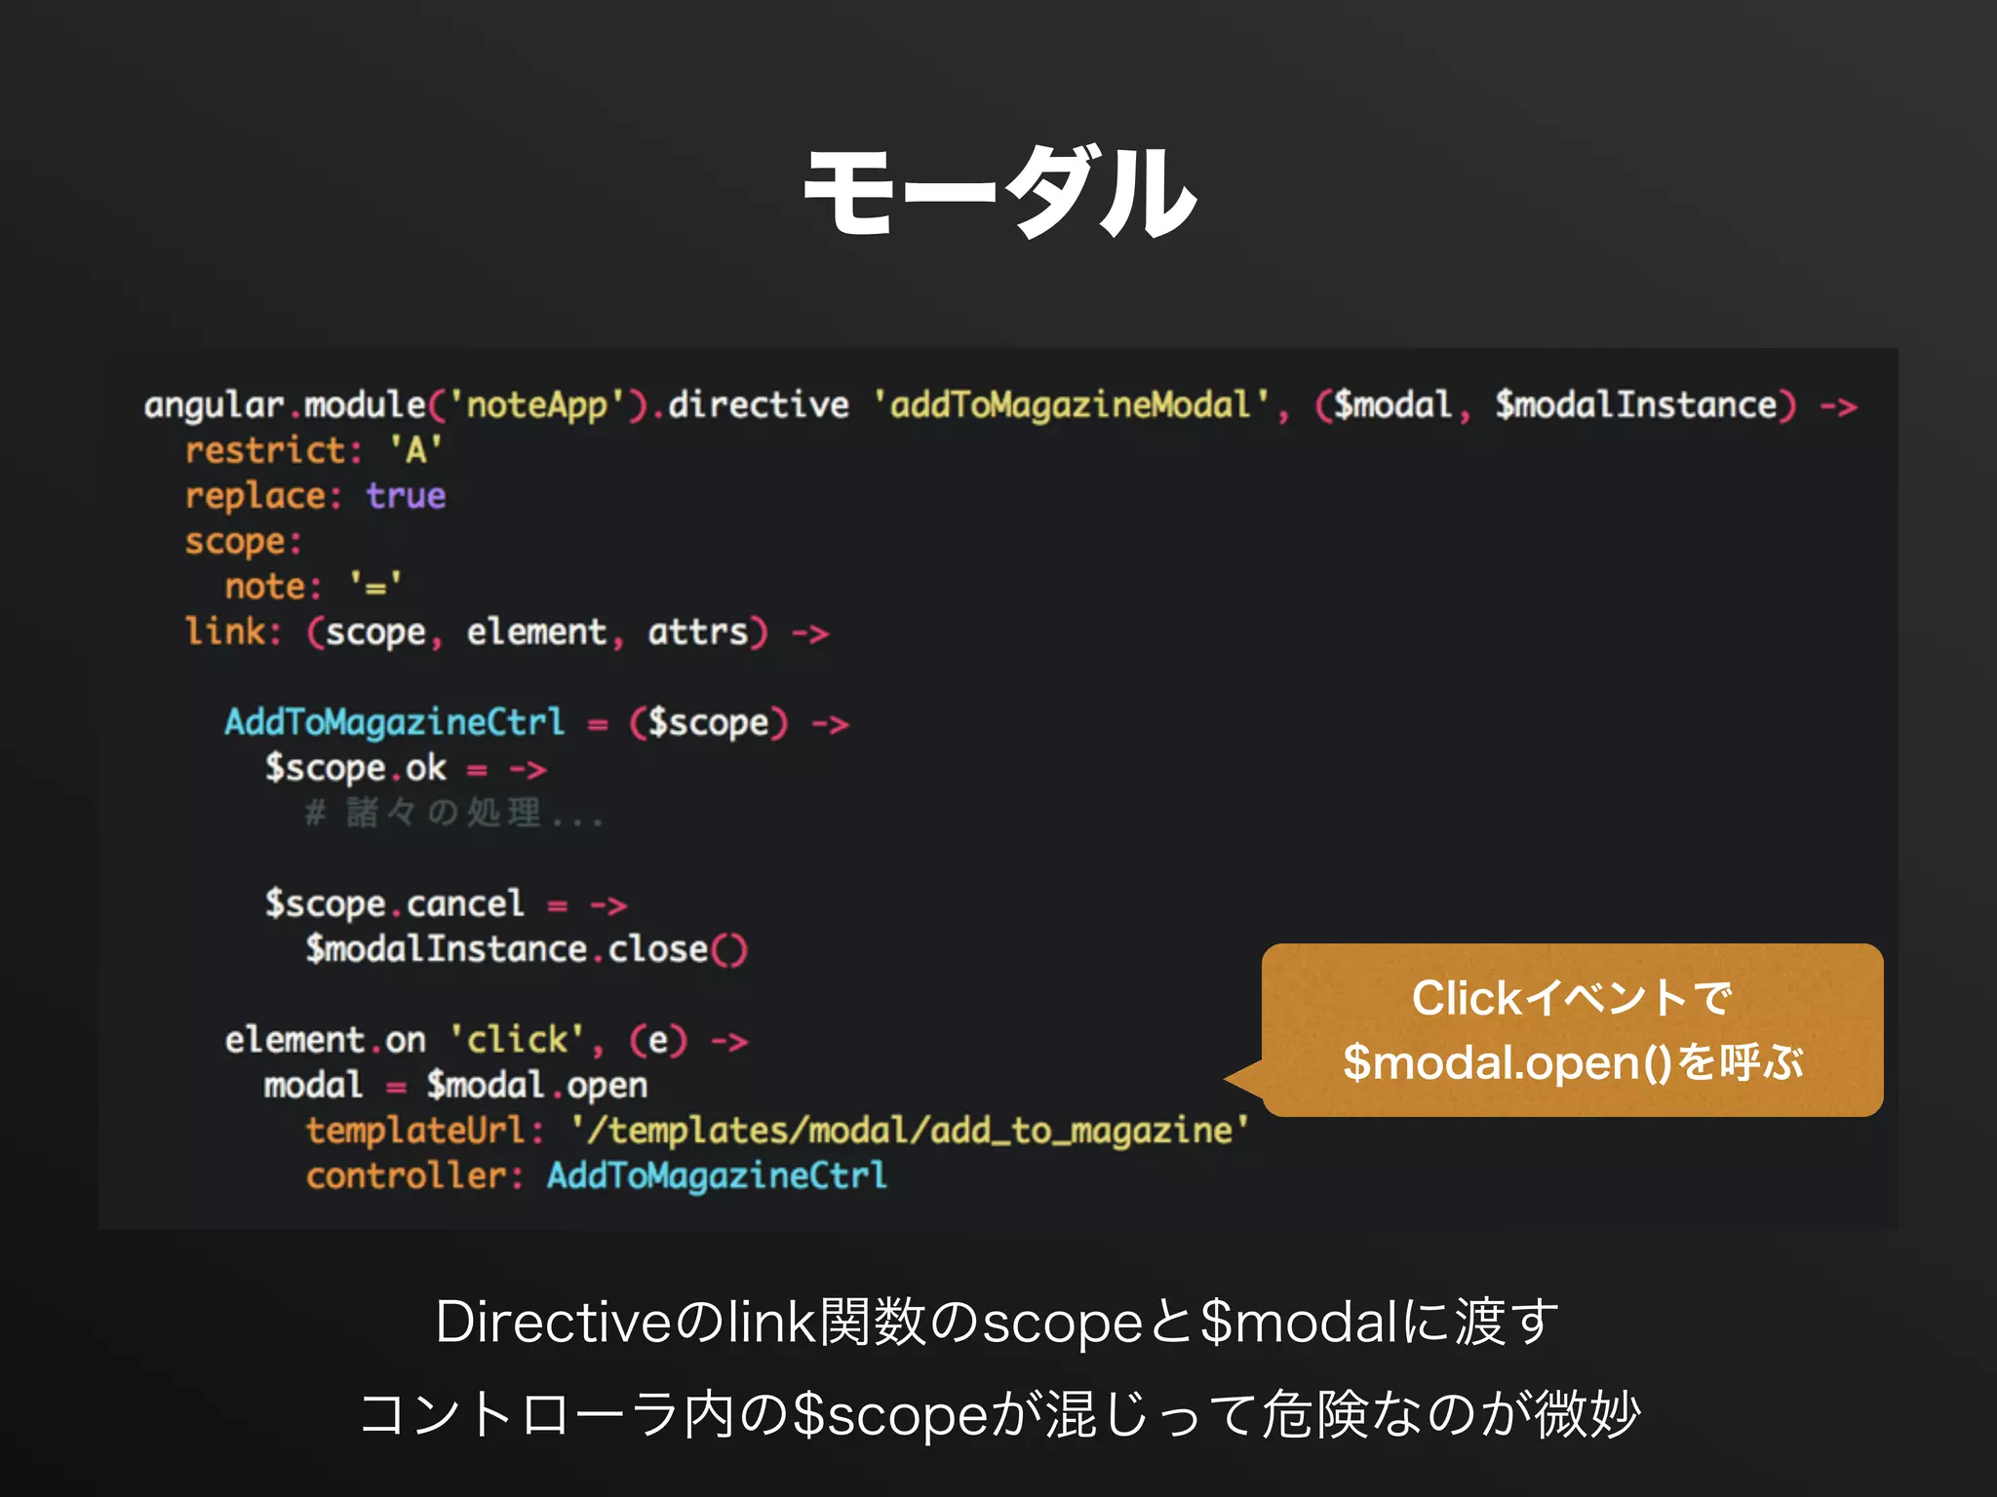Click the templateUrl: line
This screenshot has width=1997, height=1497.
[x=777, y=1131]
